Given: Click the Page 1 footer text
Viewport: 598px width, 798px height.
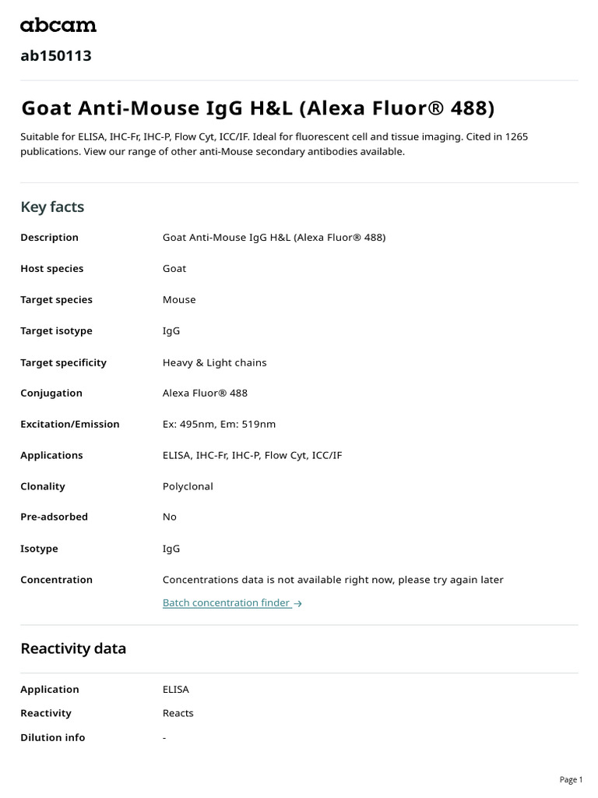Looking at the screenshot, I should [571, 779].
